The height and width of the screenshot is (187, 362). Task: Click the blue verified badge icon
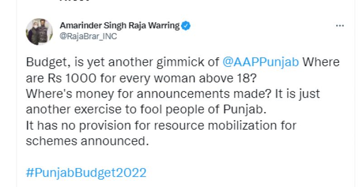click(186, 26)
